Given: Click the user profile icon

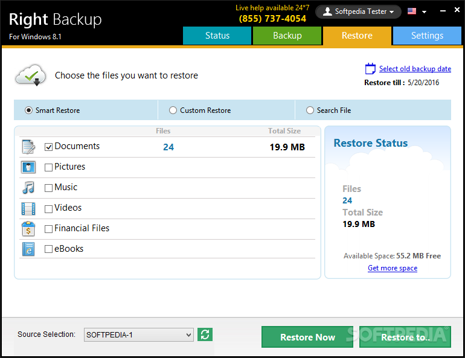Looking at the screenshot, I should click(327, 11).
